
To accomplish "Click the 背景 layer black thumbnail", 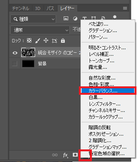I will [x=28, y=63].
